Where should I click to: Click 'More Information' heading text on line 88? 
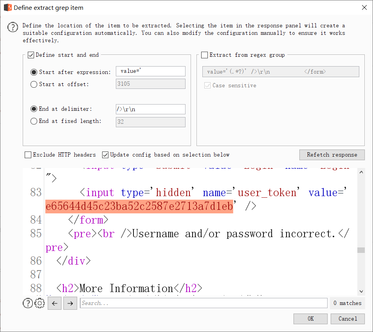[126, 289]
